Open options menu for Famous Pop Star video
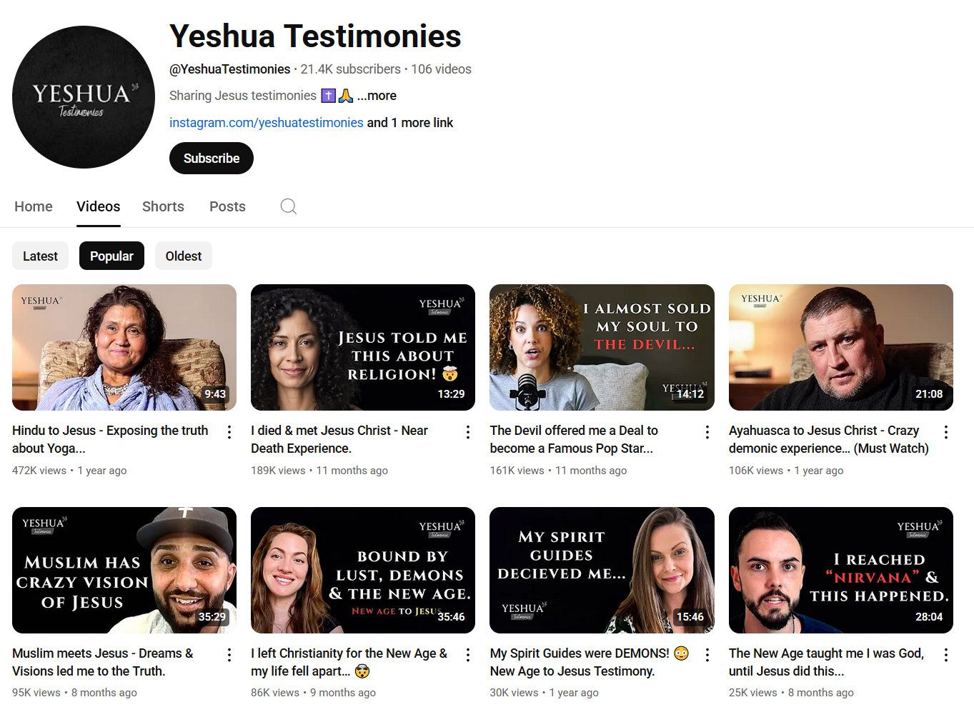Viewport: 974px width, 722px height. 707,432
